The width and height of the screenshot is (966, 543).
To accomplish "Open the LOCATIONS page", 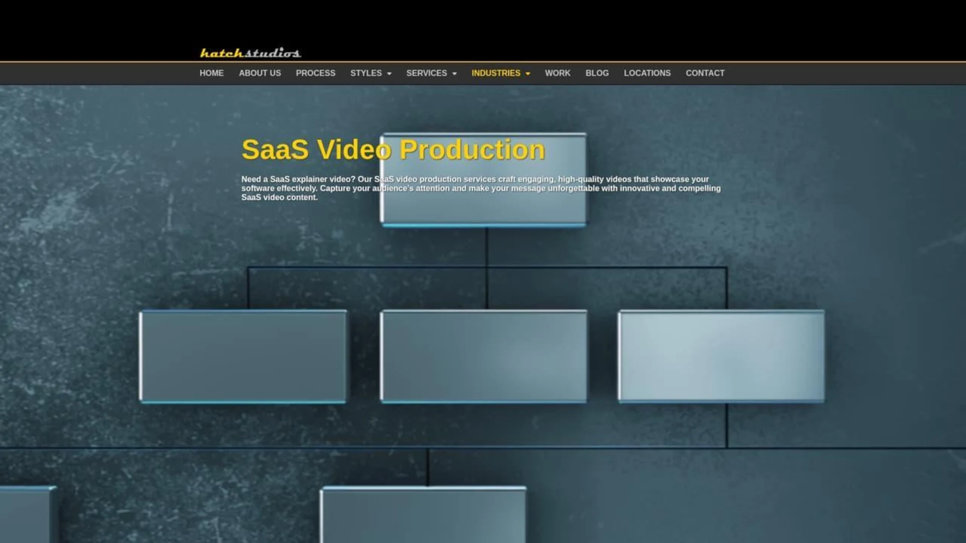I will 647,73.
